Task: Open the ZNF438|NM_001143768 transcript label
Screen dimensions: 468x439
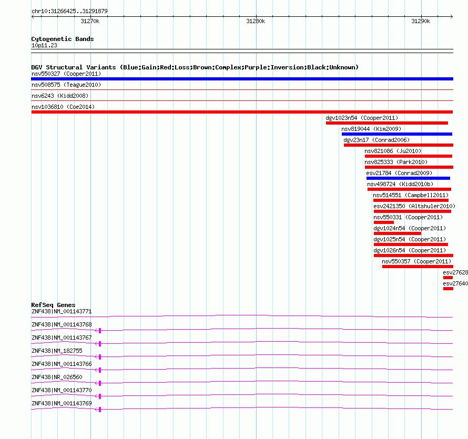Action: [x=62, y=325]
